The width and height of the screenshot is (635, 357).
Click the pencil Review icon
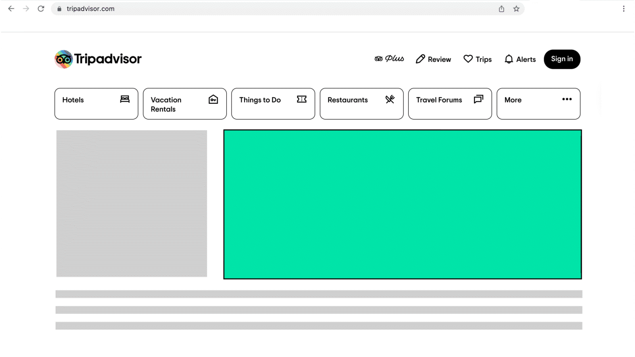pos(420,59)
